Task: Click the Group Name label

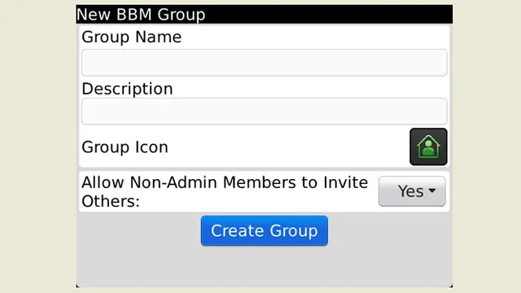Action: (132, 37)
